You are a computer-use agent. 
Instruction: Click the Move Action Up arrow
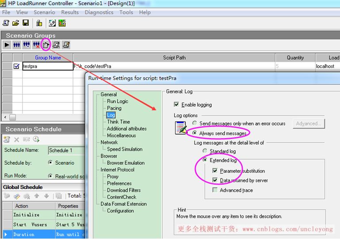(36, 196)
